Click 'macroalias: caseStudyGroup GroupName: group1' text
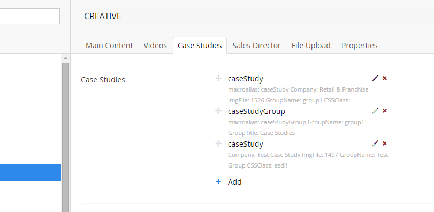Viewport: 434px width, 212px height. tap(296, 122)
